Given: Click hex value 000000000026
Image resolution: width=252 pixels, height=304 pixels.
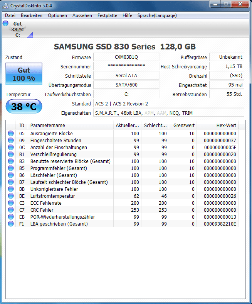Looking at the screenshot, I should click(220, 196).
